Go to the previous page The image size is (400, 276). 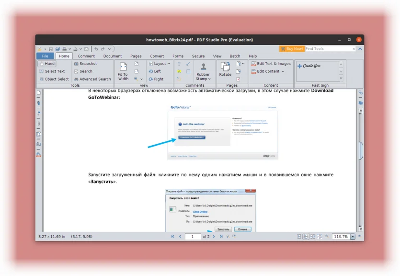(180, 236)
